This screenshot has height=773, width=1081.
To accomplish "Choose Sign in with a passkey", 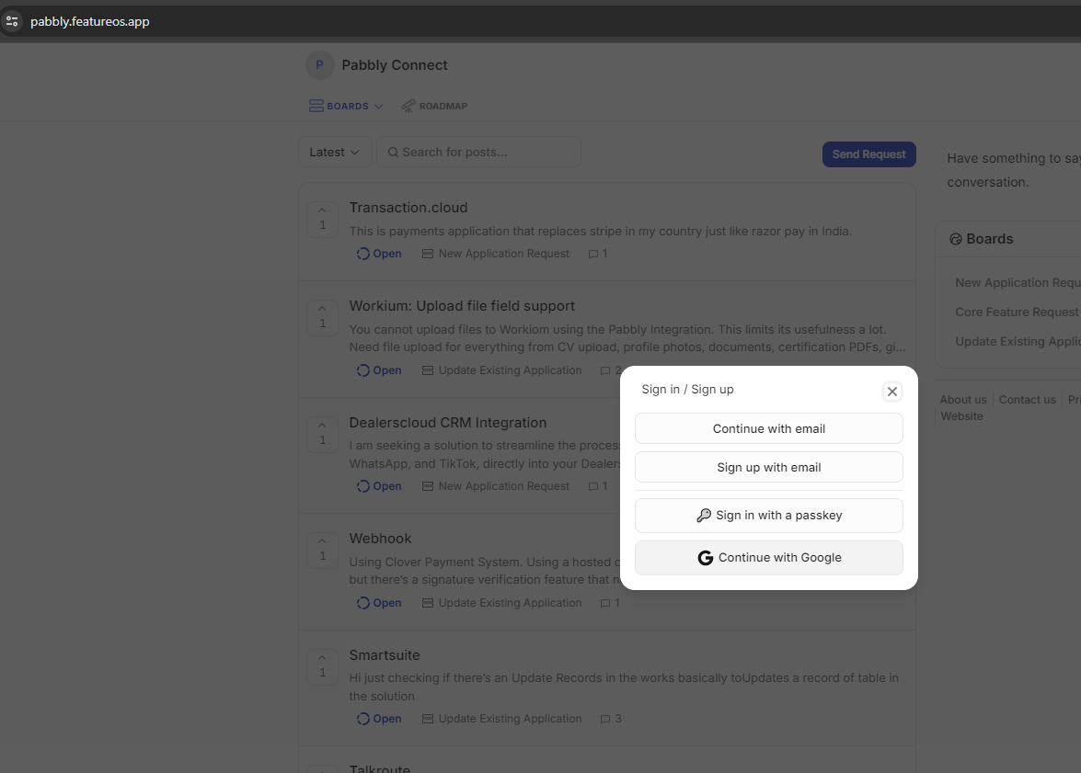I will click(x=769, y=516).
